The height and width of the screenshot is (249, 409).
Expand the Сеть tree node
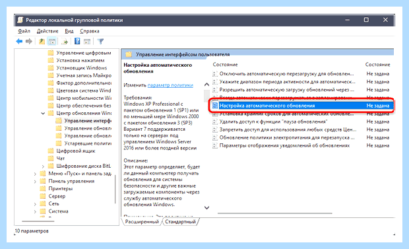(35, 204)
